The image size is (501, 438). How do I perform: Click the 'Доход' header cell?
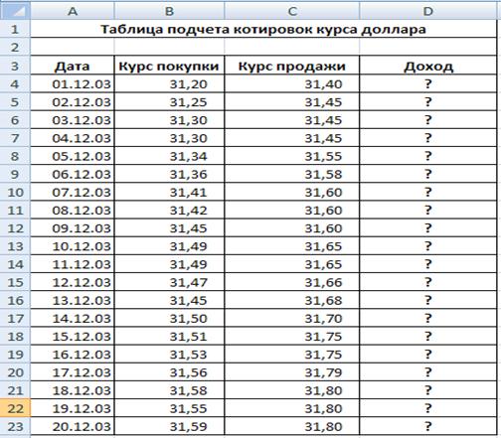428,66
